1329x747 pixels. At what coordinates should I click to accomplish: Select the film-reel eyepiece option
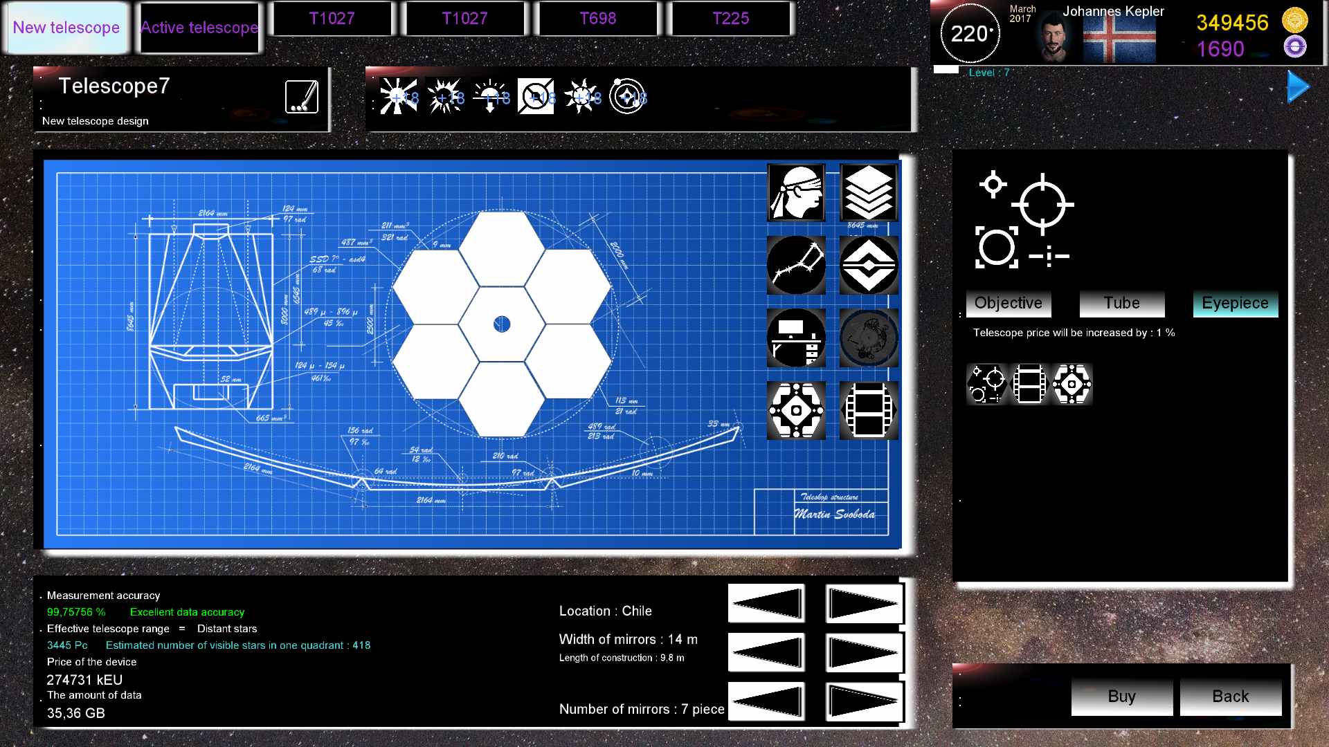[1028, 385]
